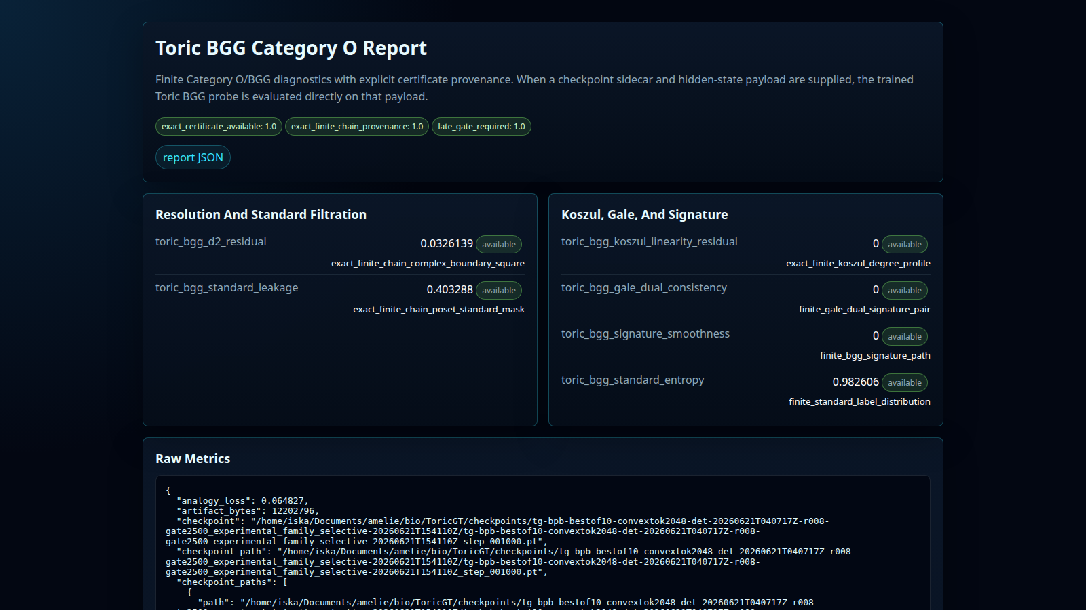
Task: Click the 0.982606 standard entropy value
Action: click(x=855, y=382)
